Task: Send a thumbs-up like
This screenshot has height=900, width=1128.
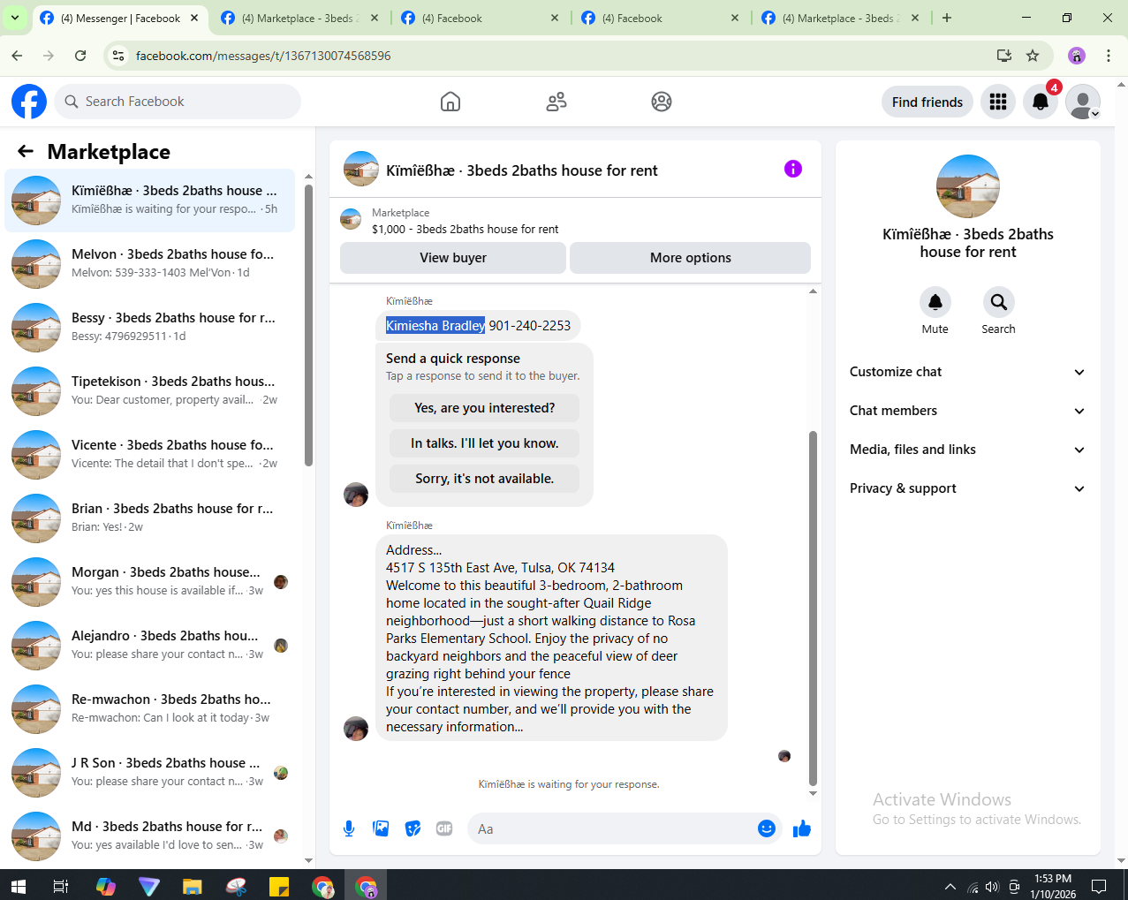Action: [802, 828]
